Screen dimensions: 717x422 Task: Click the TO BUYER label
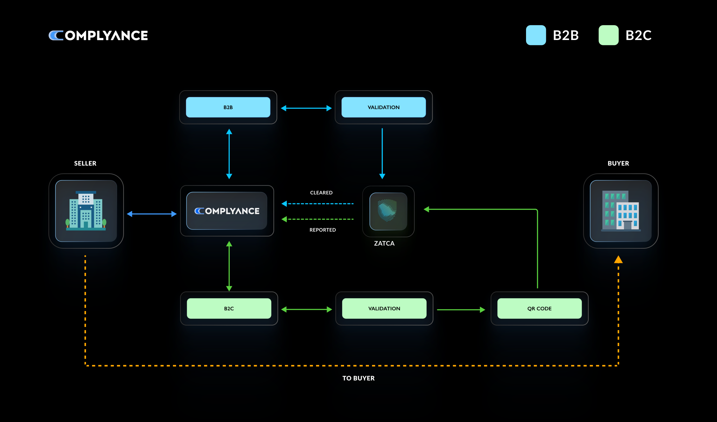click(x=358, y=378)
